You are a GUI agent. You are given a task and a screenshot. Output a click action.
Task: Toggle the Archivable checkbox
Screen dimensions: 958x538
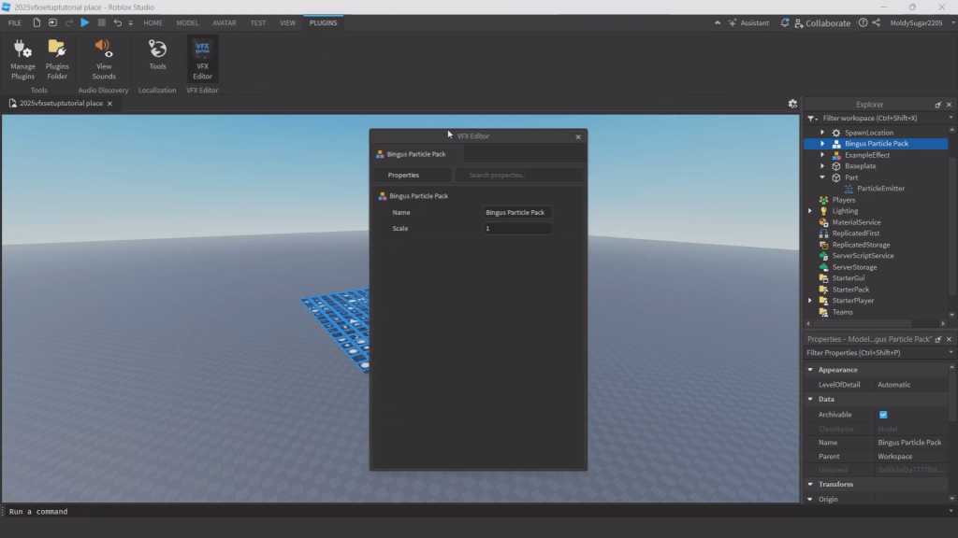[x=883, y=415]
